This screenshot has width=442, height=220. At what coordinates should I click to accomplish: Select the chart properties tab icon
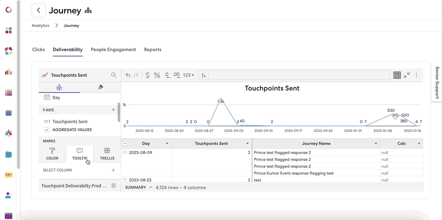click(x=59, y=87)
